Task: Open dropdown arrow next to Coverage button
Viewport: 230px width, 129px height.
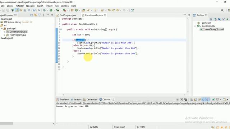Action: [61, 10]
